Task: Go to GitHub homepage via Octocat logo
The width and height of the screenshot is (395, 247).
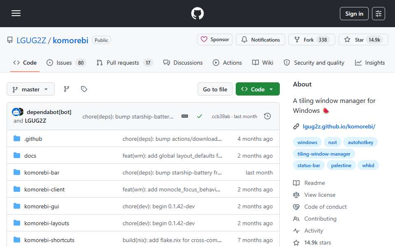Action: 197,13
